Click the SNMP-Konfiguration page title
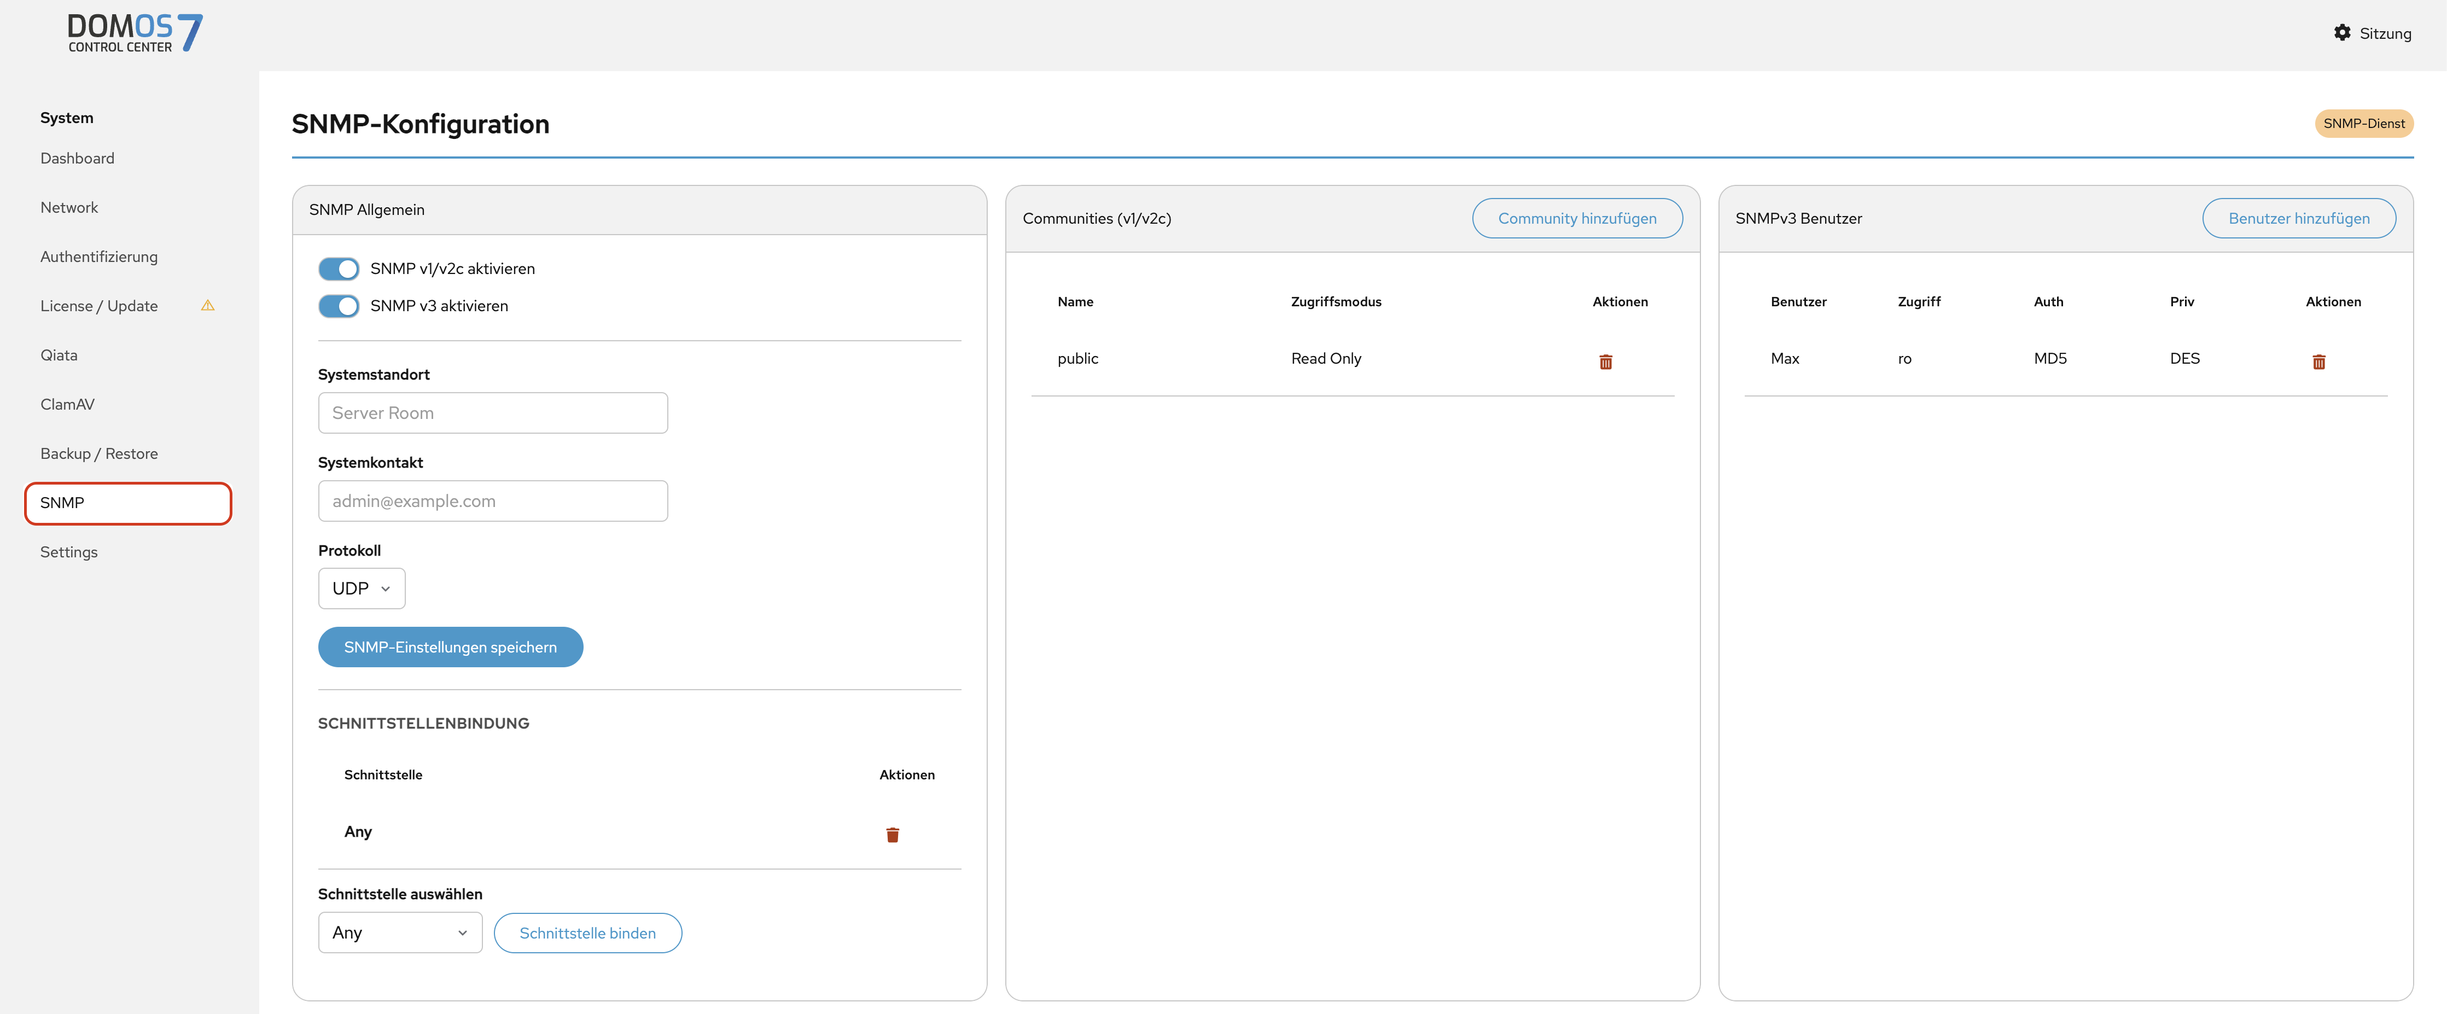This screenshot has height=1014, width=2447. (x=421, y=124)
